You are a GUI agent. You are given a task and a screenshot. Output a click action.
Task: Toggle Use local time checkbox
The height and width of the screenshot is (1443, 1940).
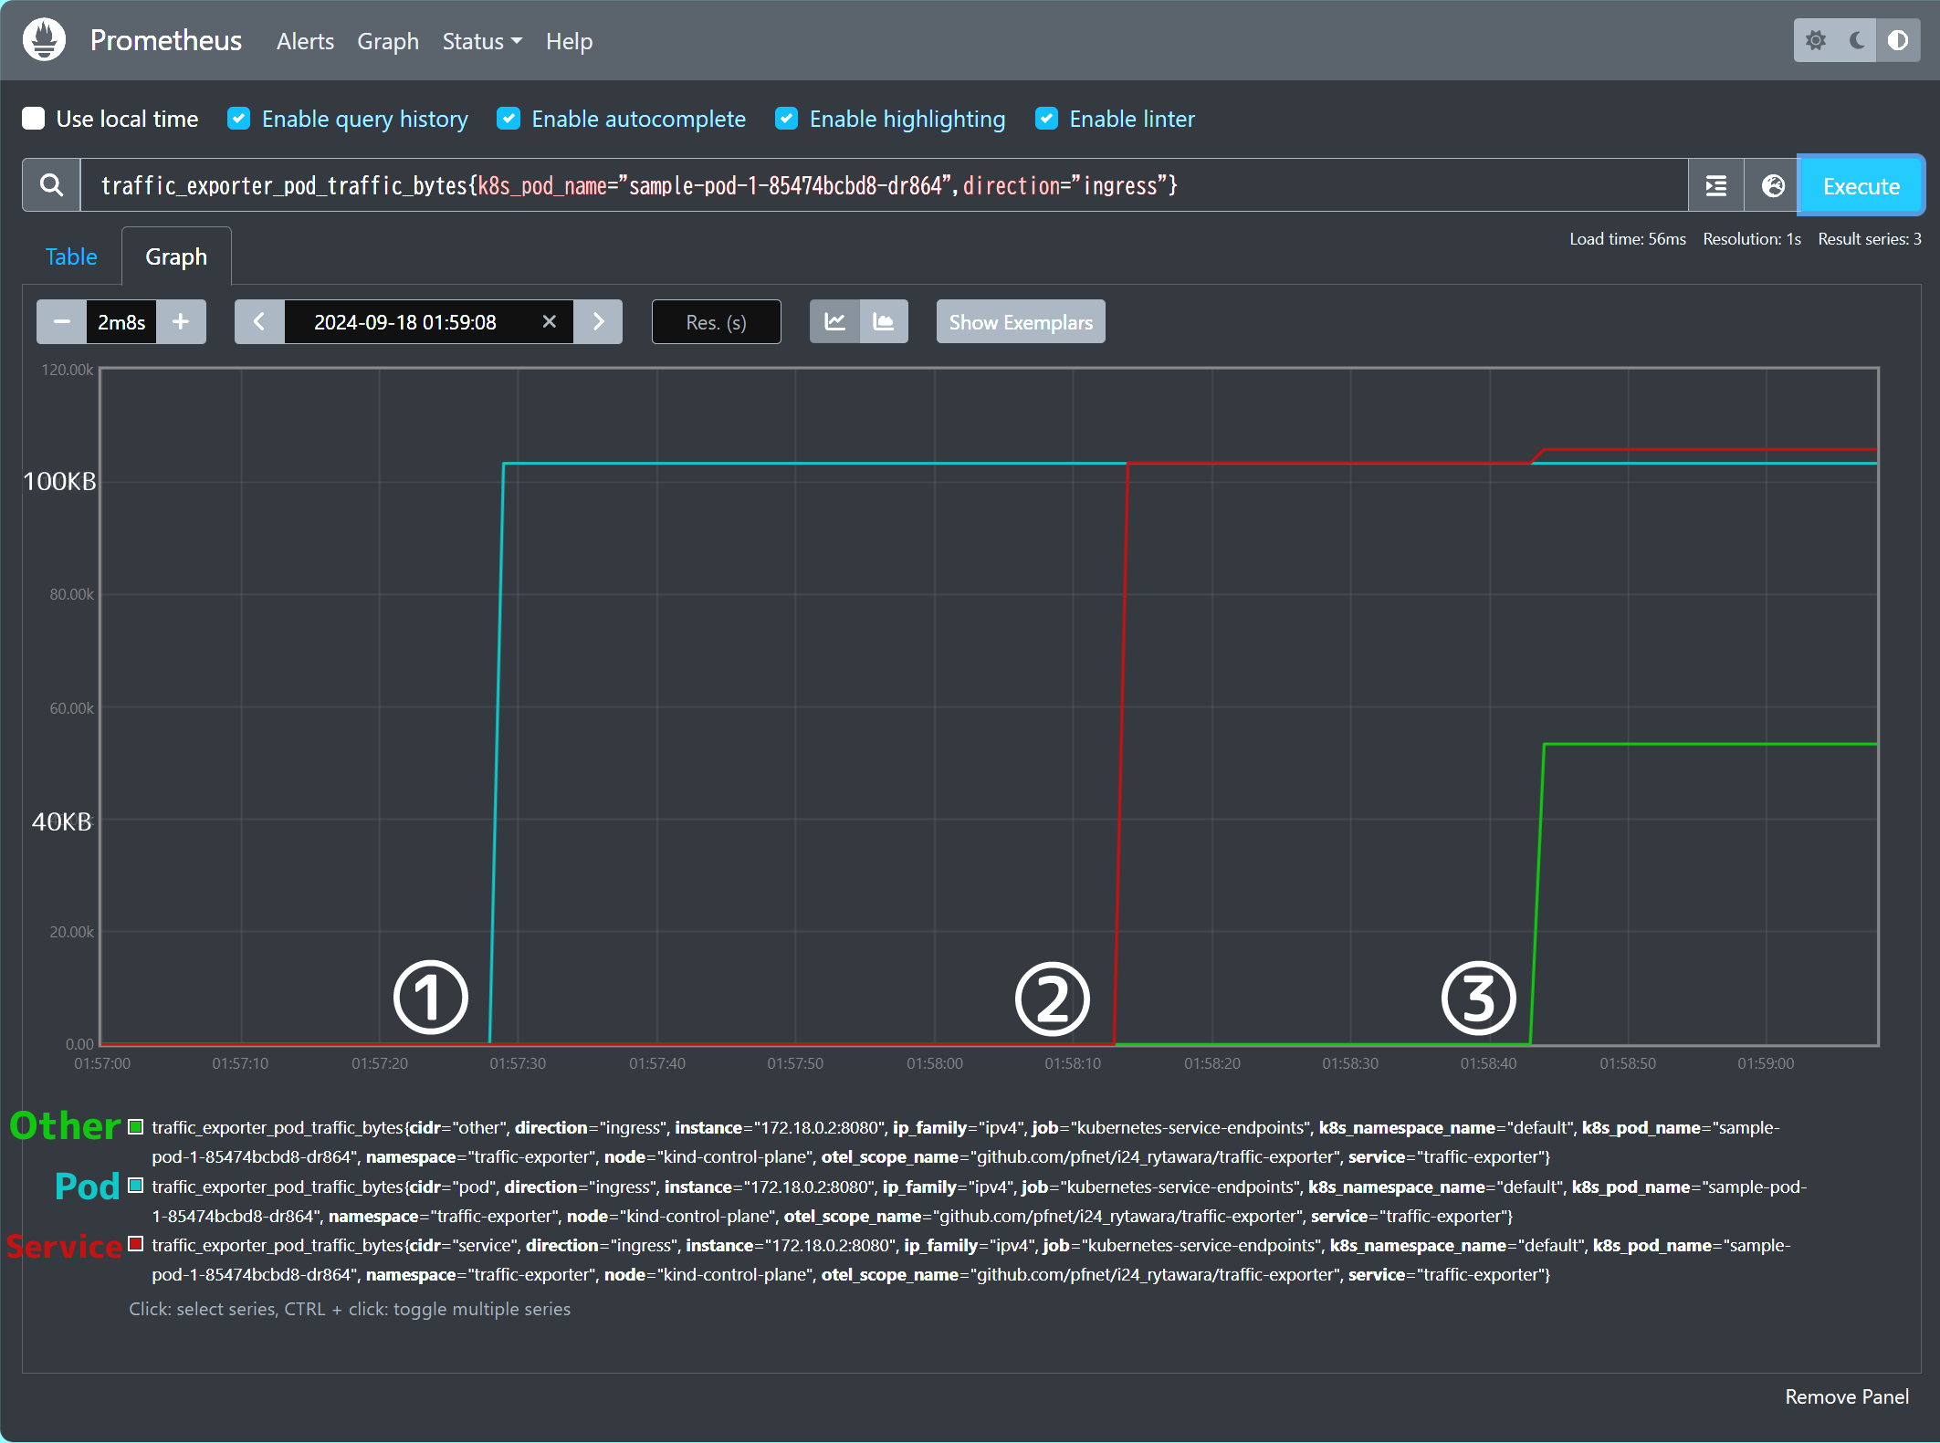tap(34, 119)
